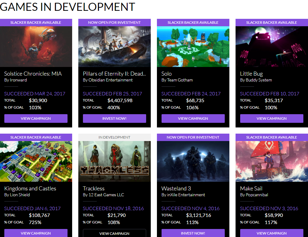Click the Games In Development heading

point(68,7)
